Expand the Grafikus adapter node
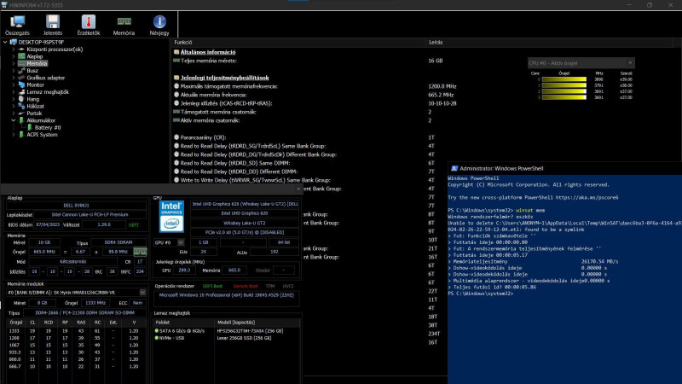 click(14, 78)
